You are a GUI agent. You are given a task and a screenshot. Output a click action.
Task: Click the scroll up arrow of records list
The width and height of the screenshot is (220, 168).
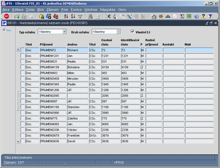pyautogui.click(x=18, y=49)
